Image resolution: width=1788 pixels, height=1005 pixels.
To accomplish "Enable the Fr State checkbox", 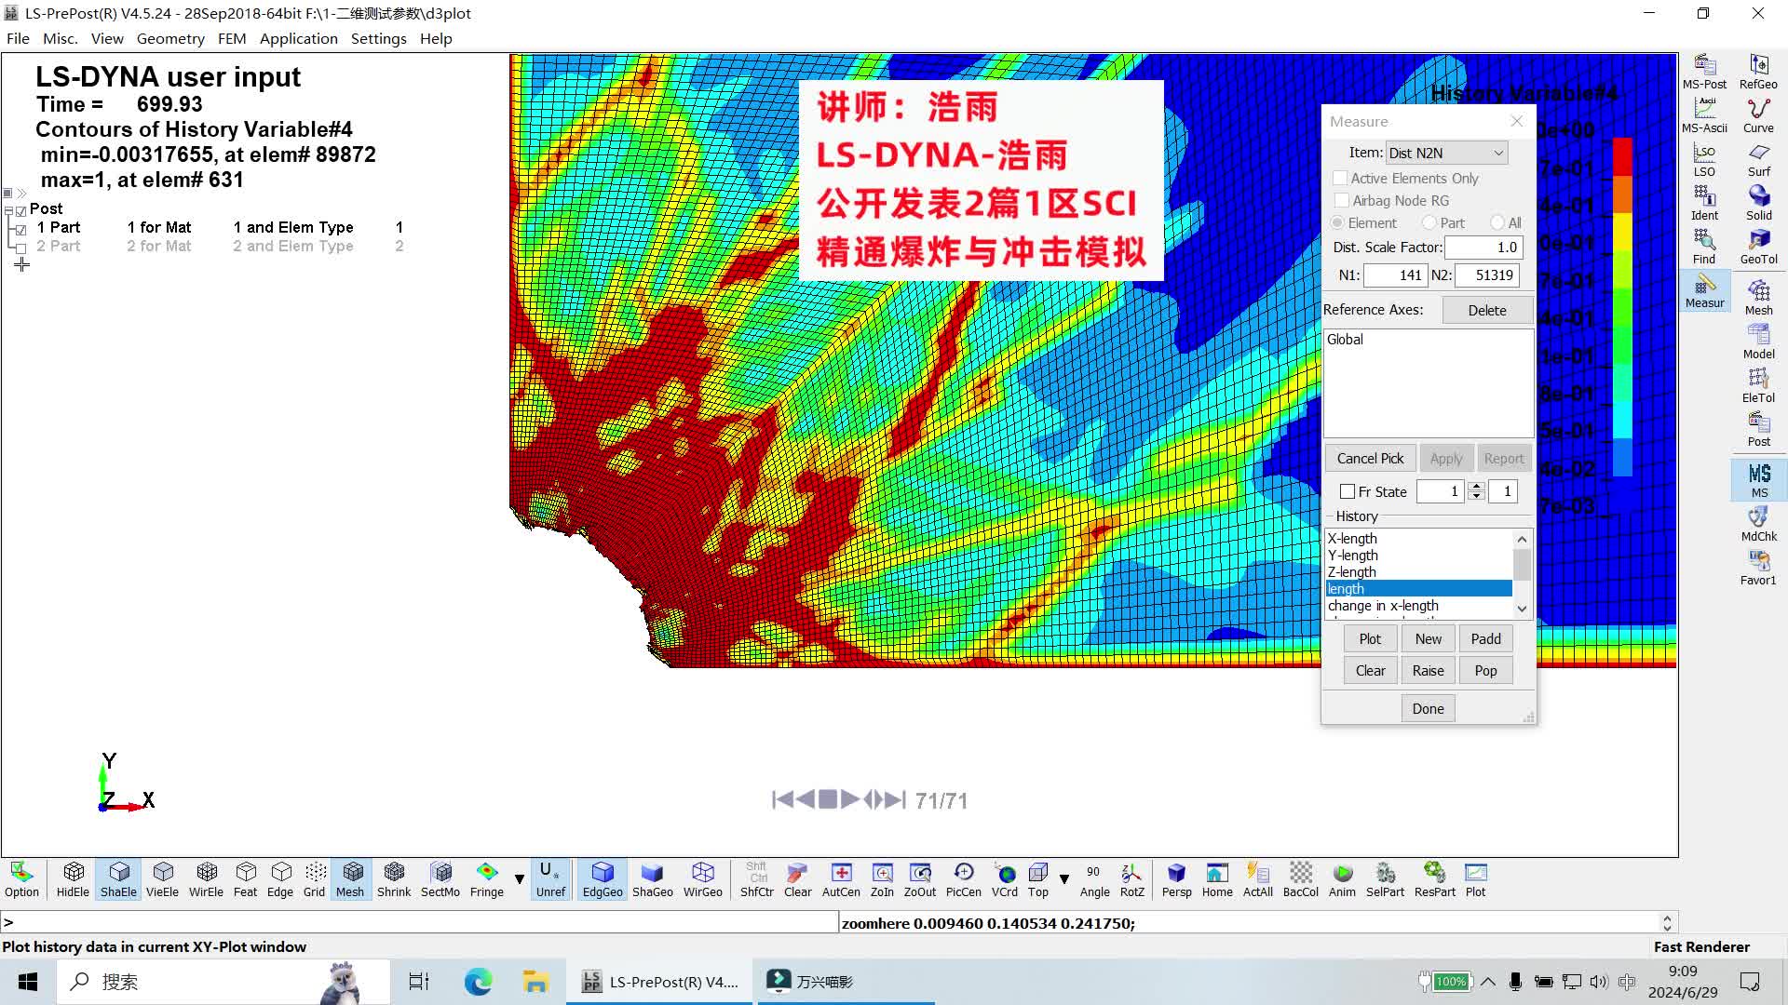I will point(1348,491).
